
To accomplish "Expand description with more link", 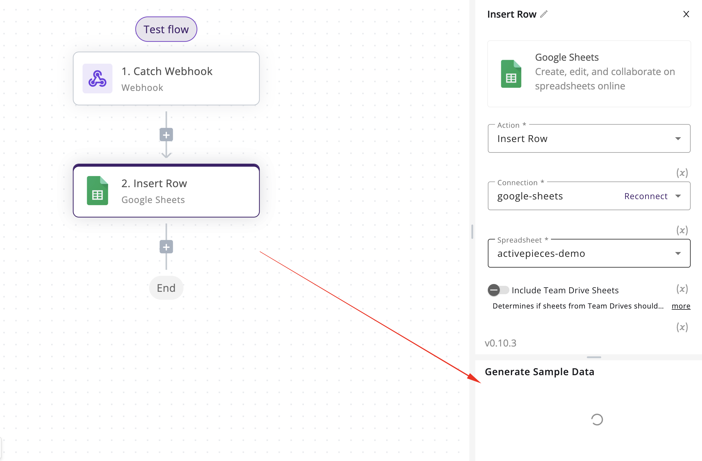I will click(681, 306).
